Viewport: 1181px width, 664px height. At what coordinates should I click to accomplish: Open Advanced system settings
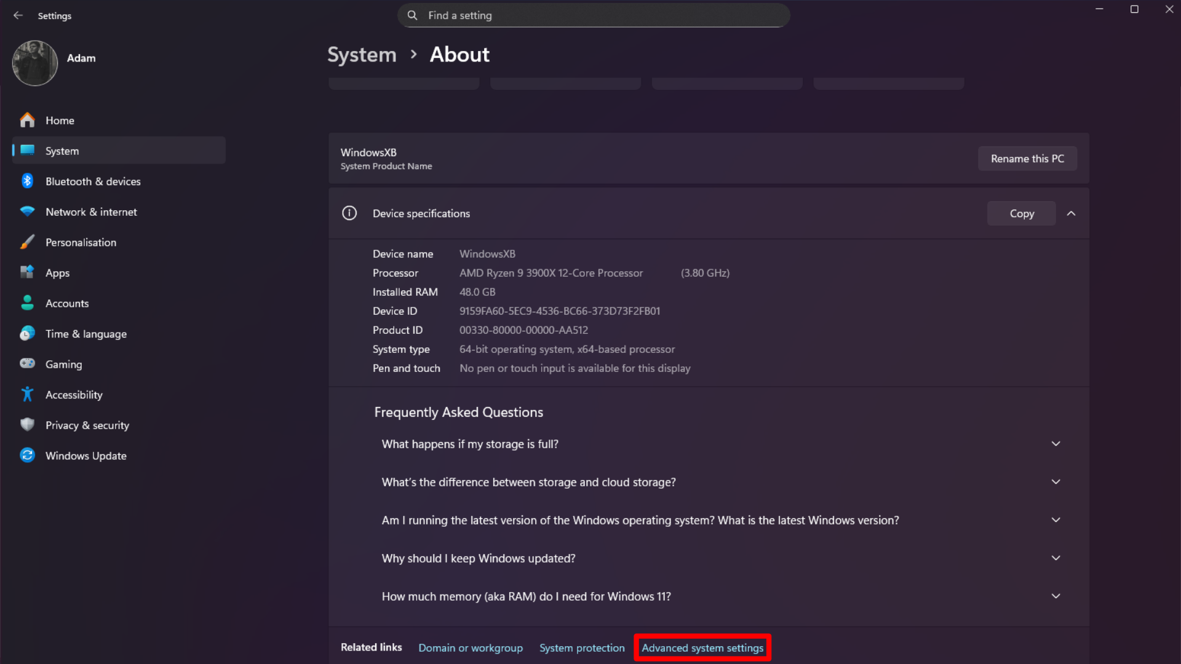702,647
